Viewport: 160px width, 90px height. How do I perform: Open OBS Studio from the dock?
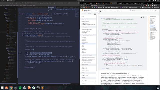(x=38, y=88)
